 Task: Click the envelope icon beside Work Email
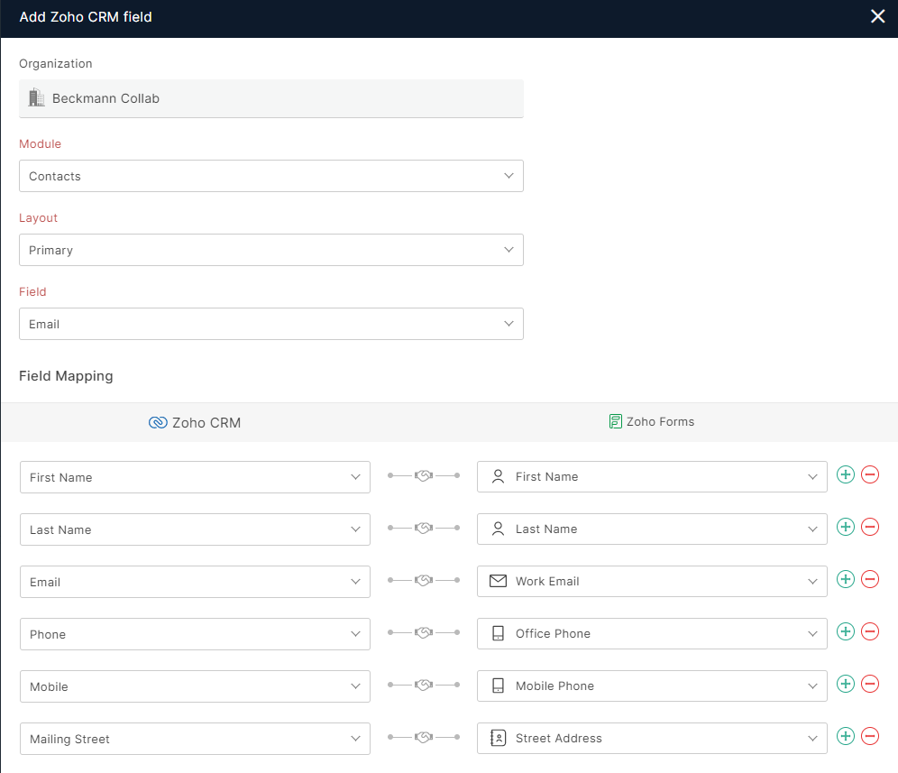point(498,581)
